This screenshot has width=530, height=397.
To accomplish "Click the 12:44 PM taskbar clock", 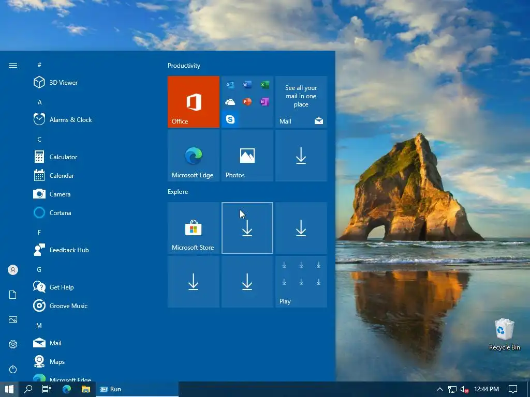I will click(x=487, y=389).
